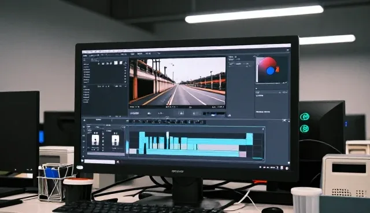Click the grey horizontal scrollbar under the thumbnails

(x=106, y=153)
